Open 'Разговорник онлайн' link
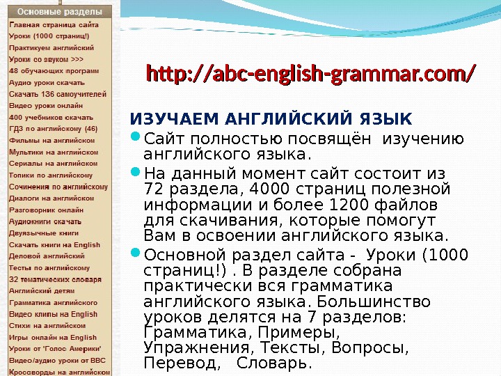 coord(47,210)
